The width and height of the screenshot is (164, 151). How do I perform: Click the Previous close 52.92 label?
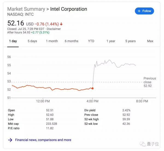click(x=150, y=82)
